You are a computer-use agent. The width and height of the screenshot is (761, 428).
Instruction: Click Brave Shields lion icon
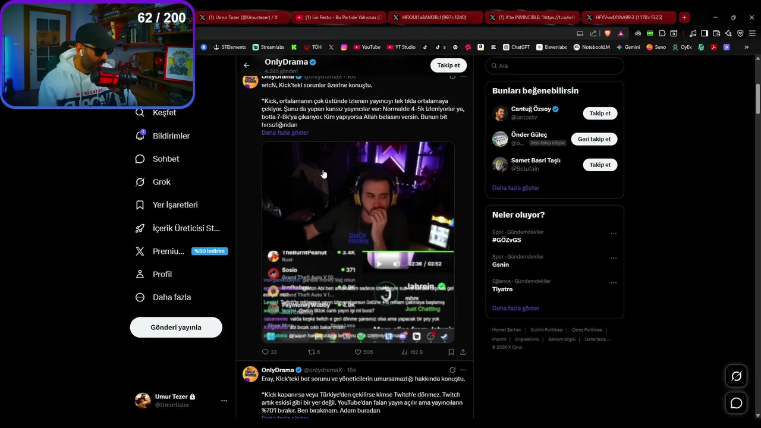(x=607, y=33)
